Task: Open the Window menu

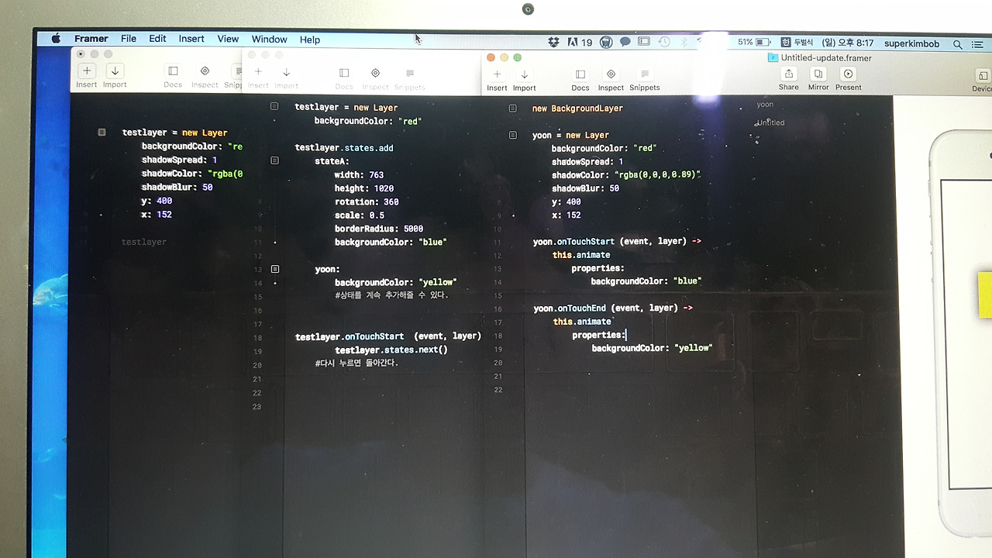Action: click(269, 40)
